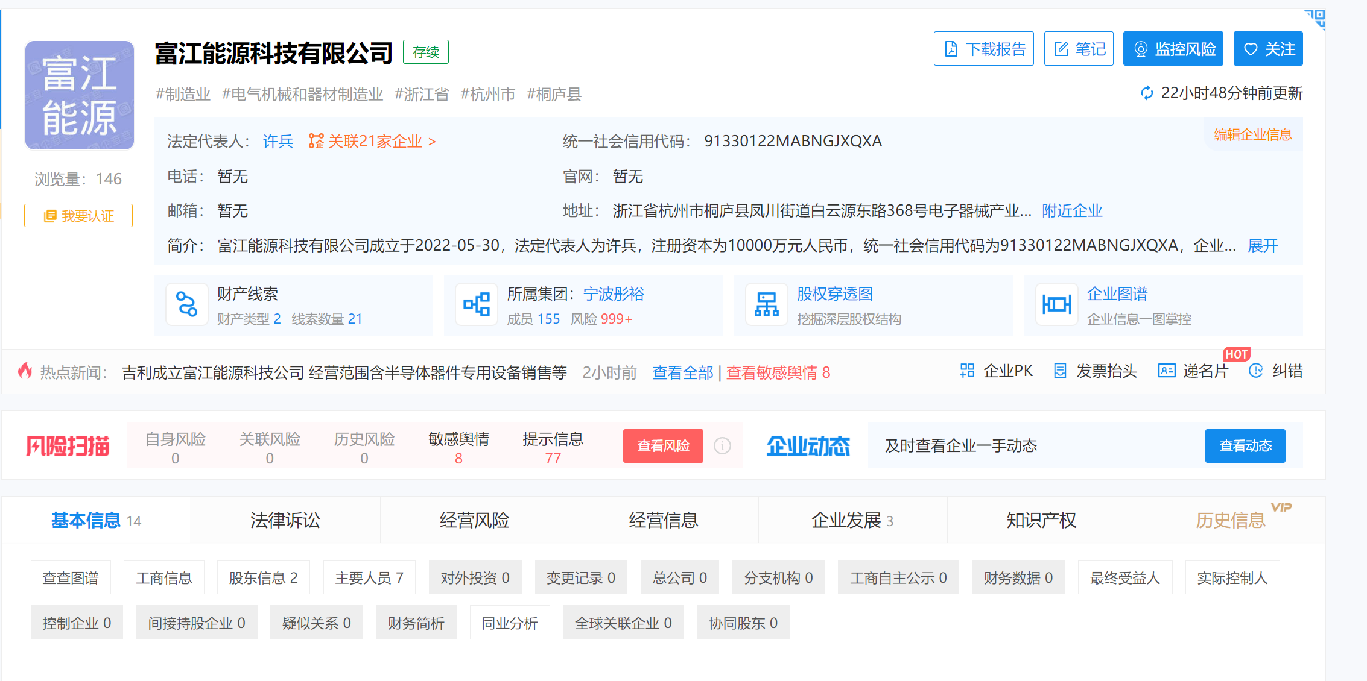Follow the company with 关注
This screenshot has height=681, width=1367.
pyautogui.click(x=1268, y=49)
